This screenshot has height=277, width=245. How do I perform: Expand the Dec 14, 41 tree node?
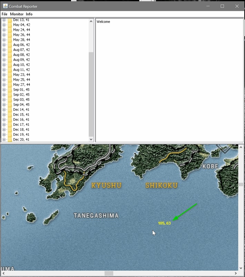pyautogui.click(x=4, y=110)
